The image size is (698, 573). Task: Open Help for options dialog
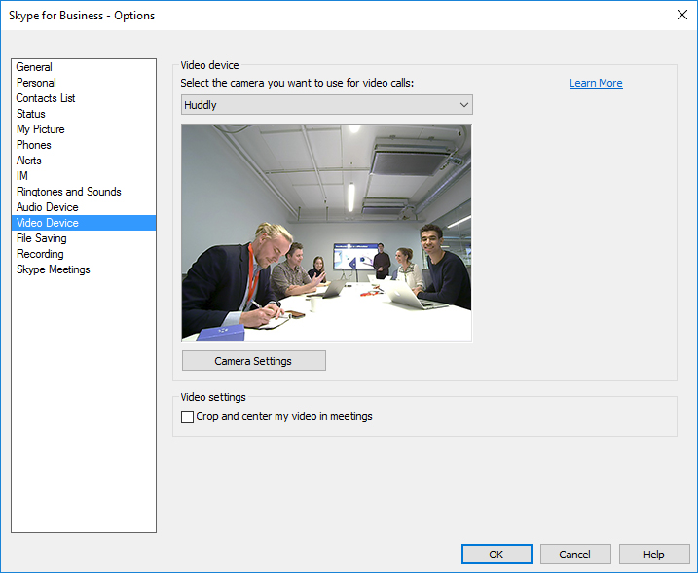654,555
